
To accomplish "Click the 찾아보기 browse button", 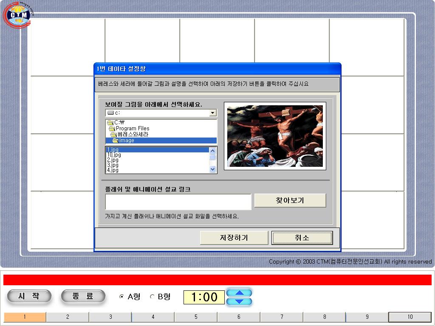I will pos(290,200).
